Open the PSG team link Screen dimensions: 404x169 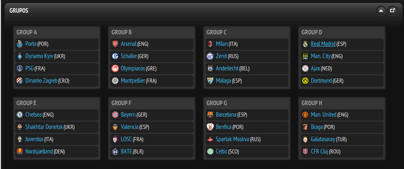[30, 69]
